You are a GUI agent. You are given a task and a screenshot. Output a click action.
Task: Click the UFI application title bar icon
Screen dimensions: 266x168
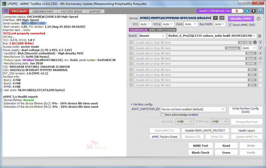click(4, 4)
